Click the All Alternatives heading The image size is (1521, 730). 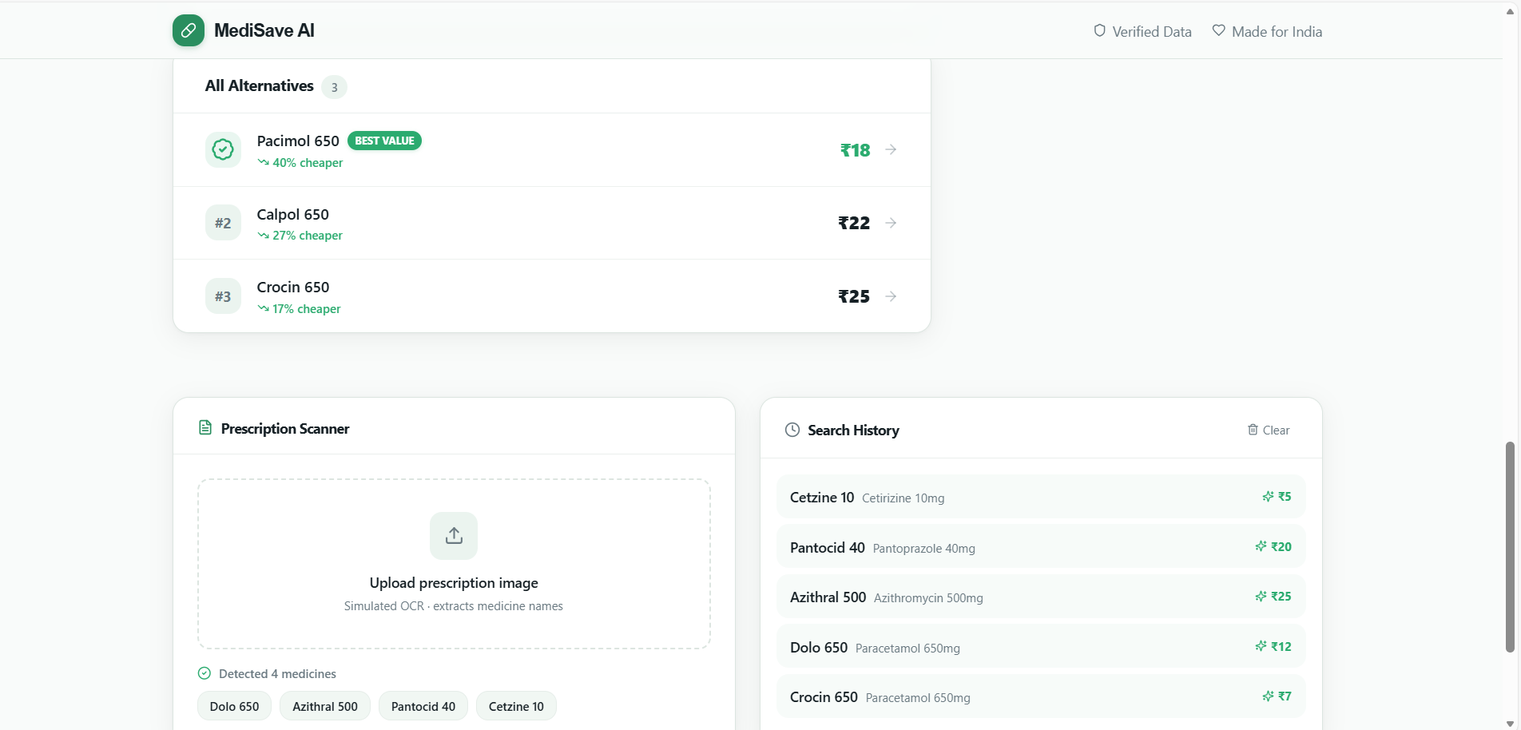coord(260,85)
